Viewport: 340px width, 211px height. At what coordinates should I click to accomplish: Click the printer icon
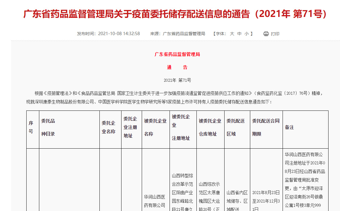(266, 34)
